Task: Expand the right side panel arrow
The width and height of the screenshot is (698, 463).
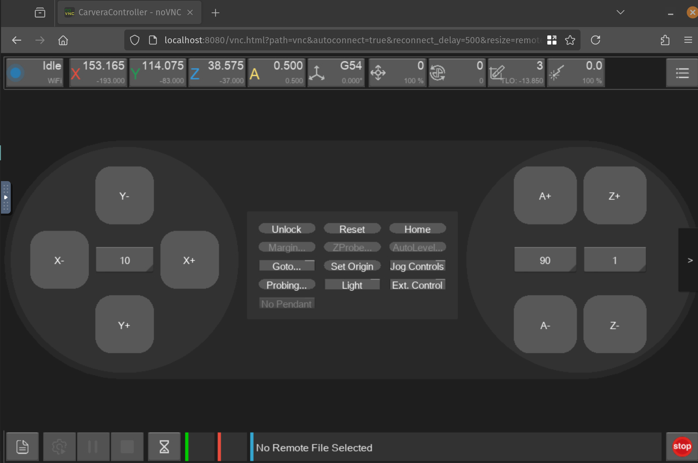Action: pyautogui.click(x=690, y=260)
